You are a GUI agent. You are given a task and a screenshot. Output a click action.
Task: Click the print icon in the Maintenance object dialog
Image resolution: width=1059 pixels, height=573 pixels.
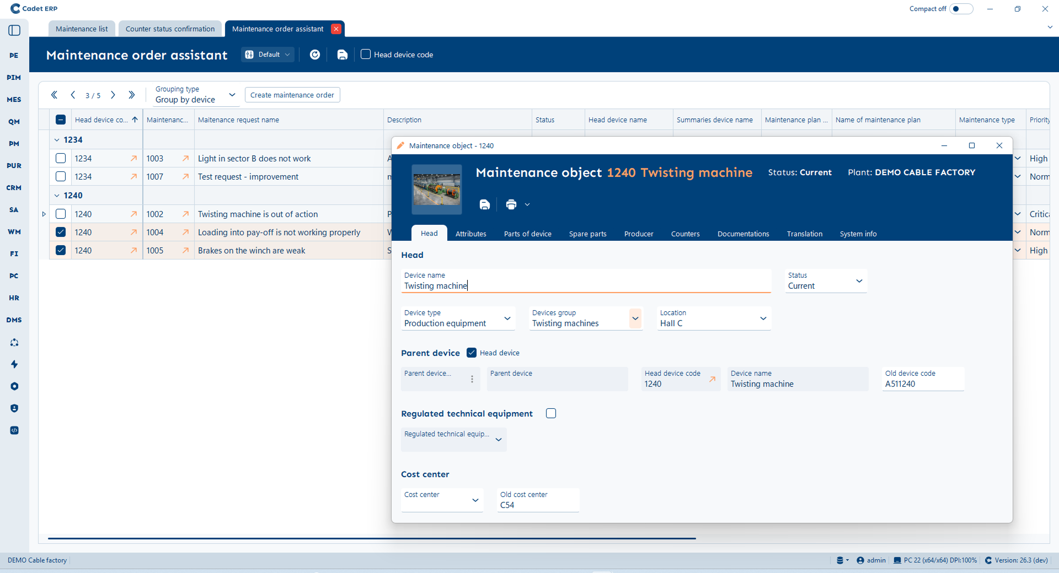511,204
